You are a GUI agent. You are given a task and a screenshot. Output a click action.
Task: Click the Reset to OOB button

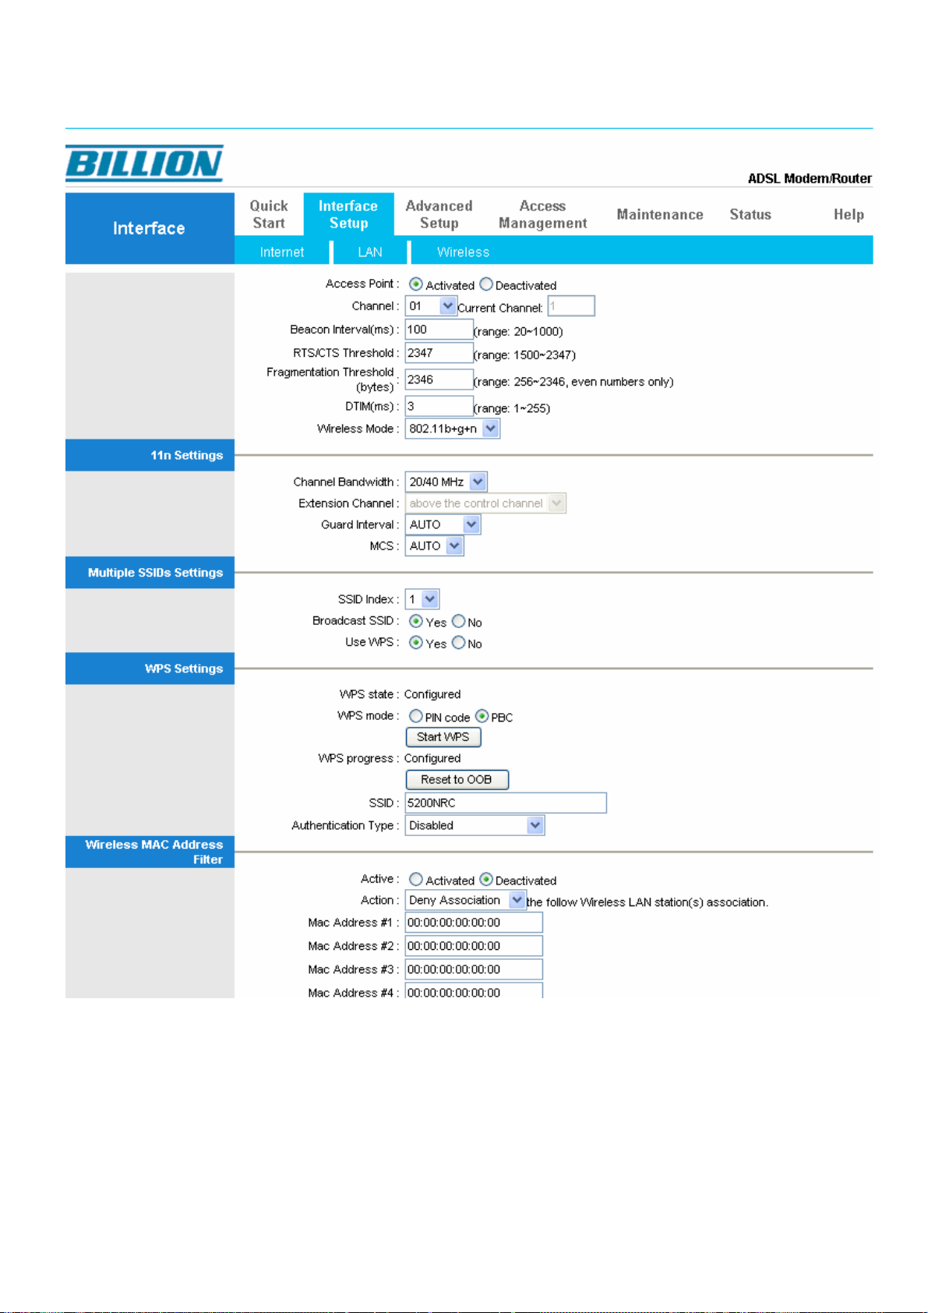pyautogui.click(x=457, y=780)
